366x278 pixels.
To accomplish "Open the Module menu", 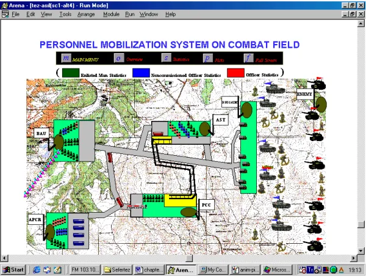I will tap(111, 14).
